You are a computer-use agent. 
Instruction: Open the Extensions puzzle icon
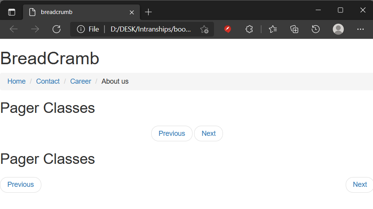(249, 29)
